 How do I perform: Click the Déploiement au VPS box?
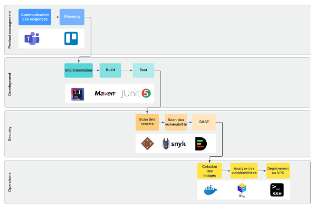click(278, 171)
